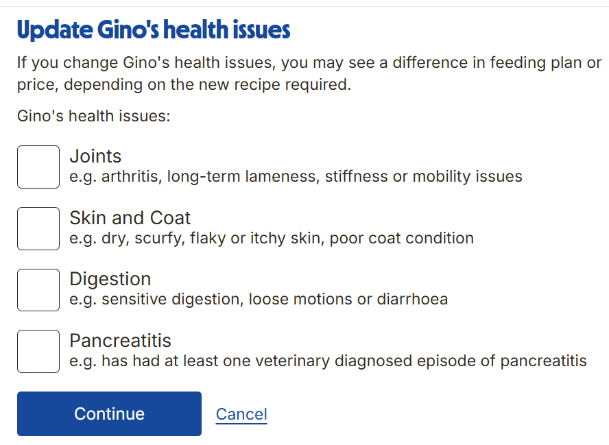Click the word 'diarrhoea' under Digestion
609x445 pixels.
(412, 300)
